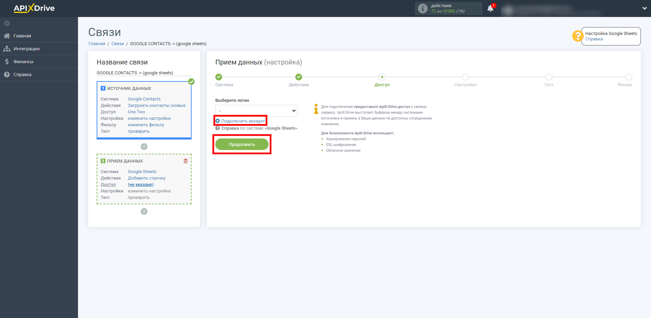
Task: Click the yellow help question mark icon
Action: [577, 36]
